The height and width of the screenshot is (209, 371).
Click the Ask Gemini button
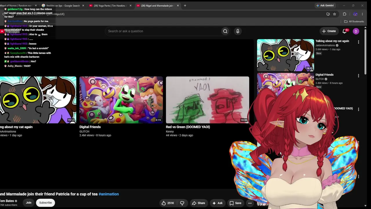(x=325, y=6)
